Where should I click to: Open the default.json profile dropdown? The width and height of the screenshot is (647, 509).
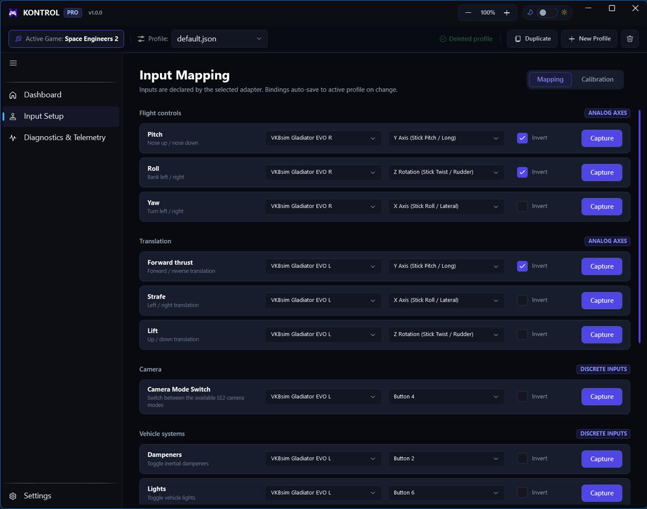coord(220,39)
